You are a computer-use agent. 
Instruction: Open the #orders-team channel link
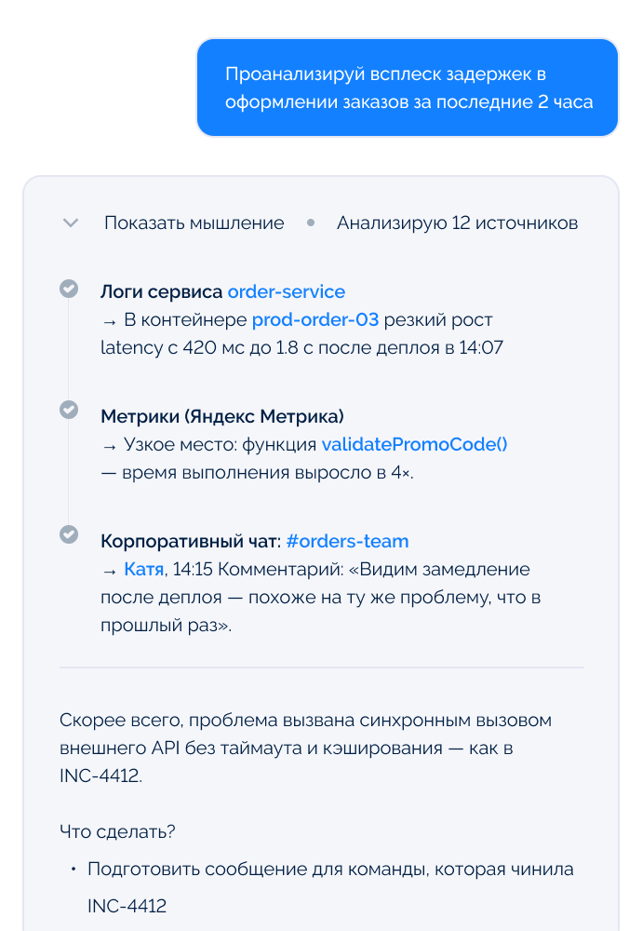[x=347, y=541]
